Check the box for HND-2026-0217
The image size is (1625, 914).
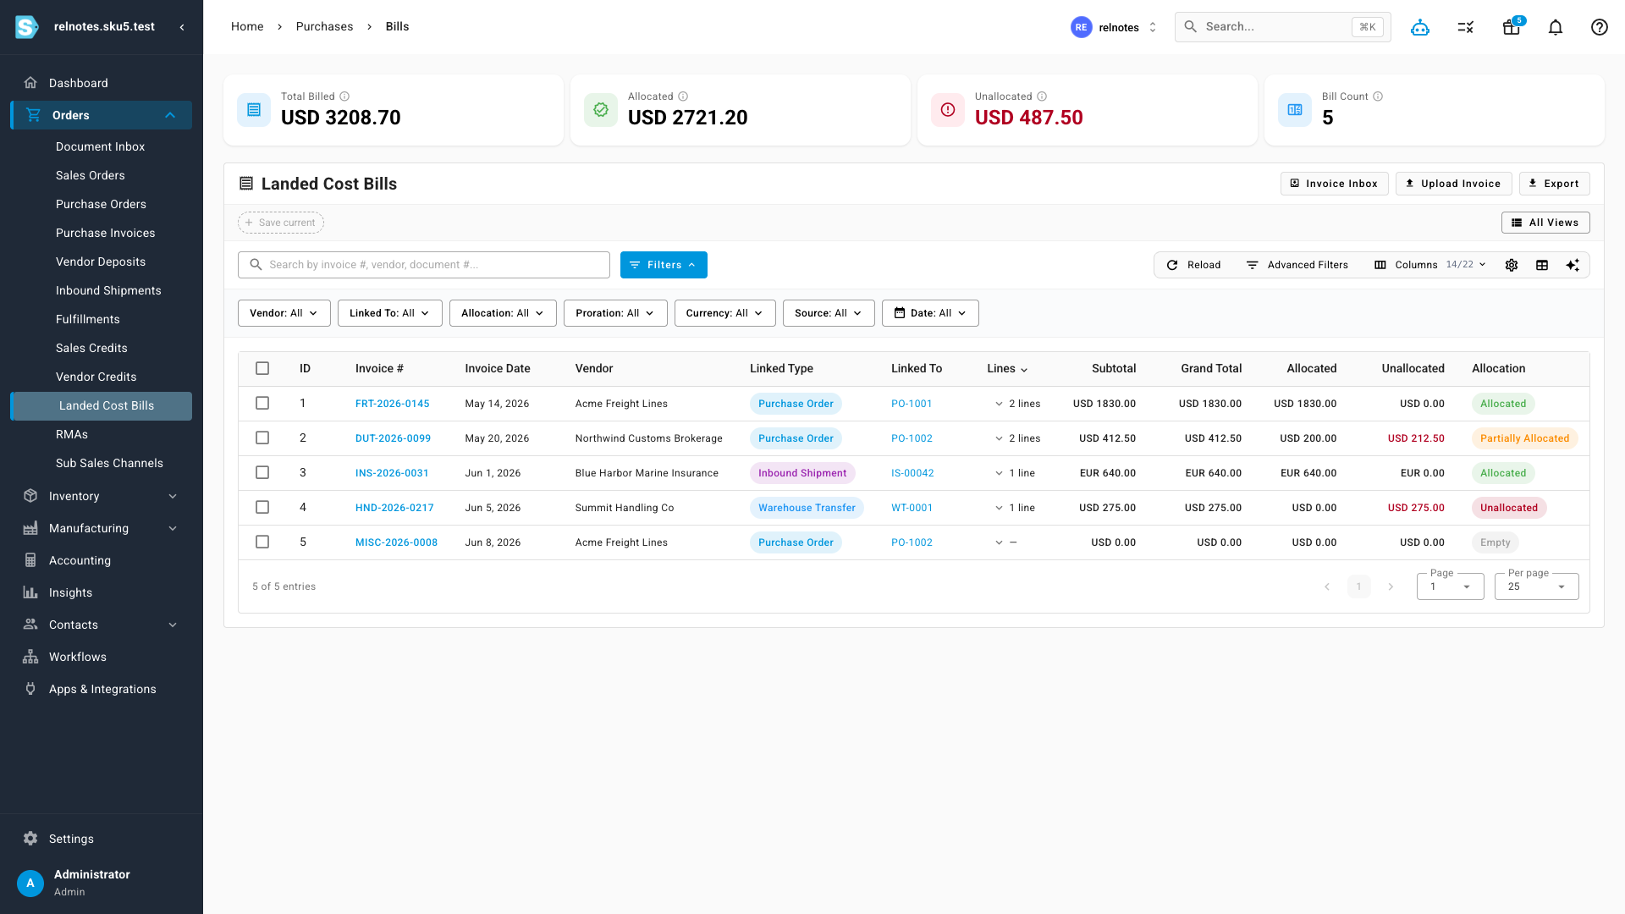point(262,507)
